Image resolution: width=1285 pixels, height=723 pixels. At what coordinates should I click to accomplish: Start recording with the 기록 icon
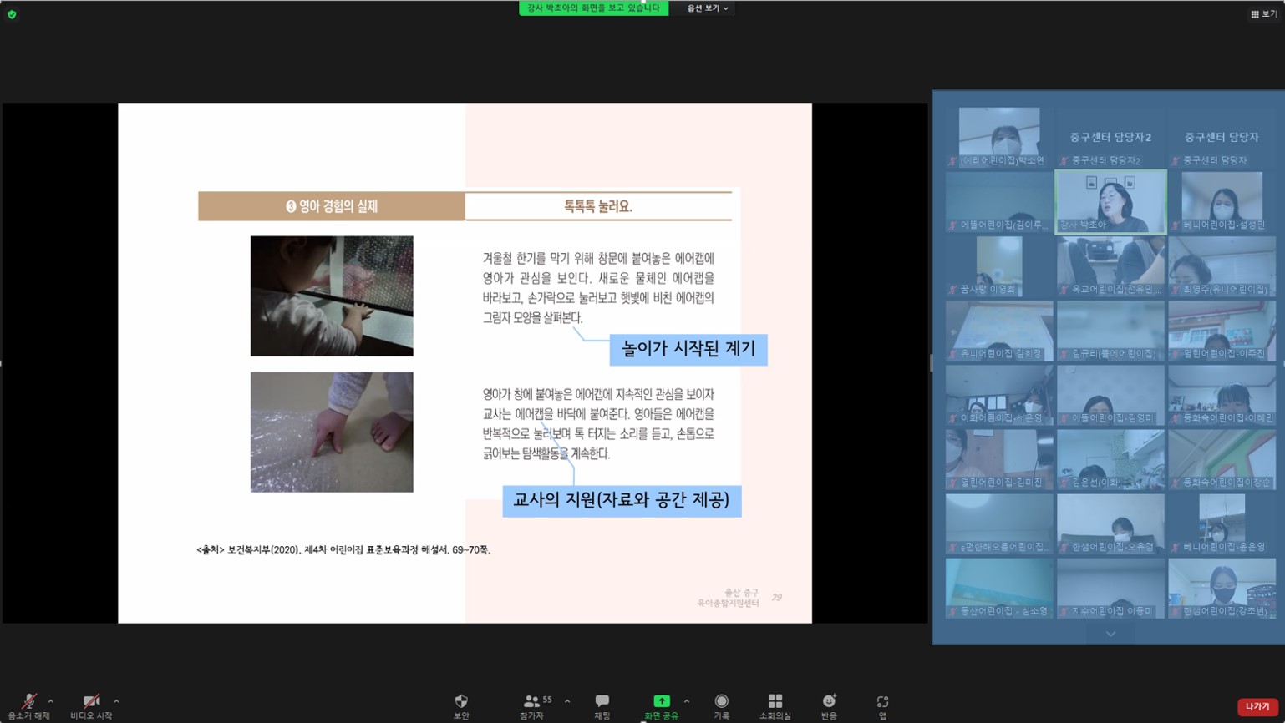pos(721,705)
